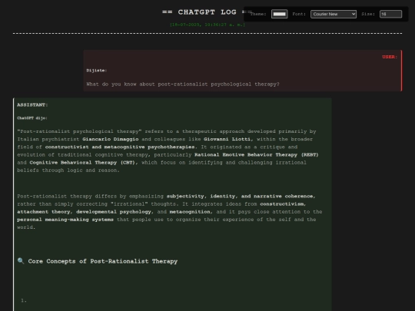Click the '== CHATGPT LOG ==' title
415x311 pixels.
(207, 12)
